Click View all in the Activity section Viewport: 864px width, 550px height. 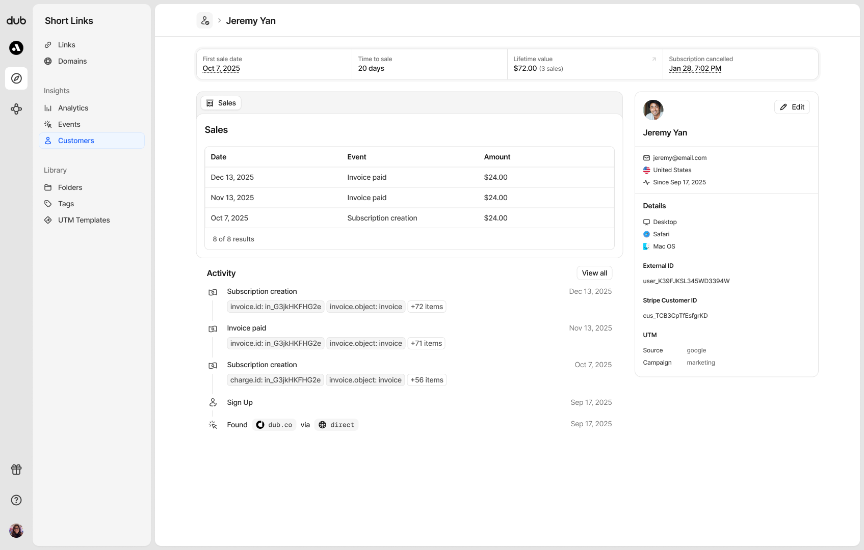point(594,272)
